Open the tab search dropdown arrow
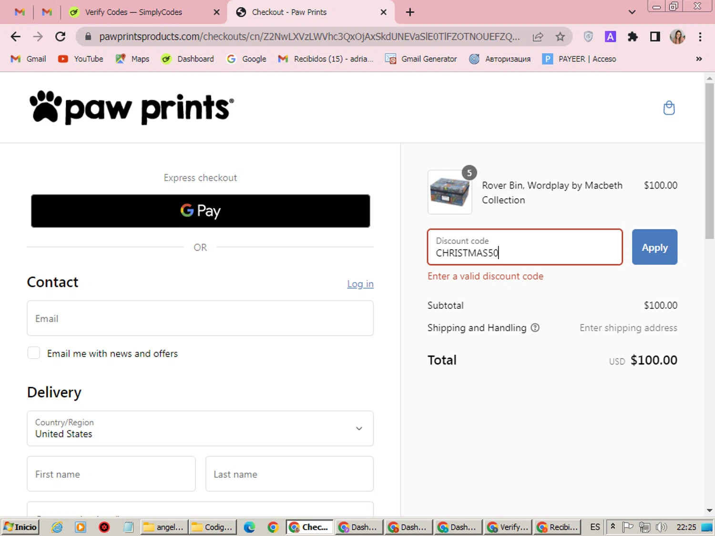 click(x=632, y=12)
